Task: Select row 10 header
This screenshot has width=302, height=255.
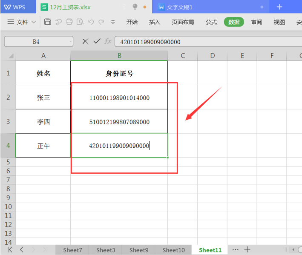Action: click(8, 207)
